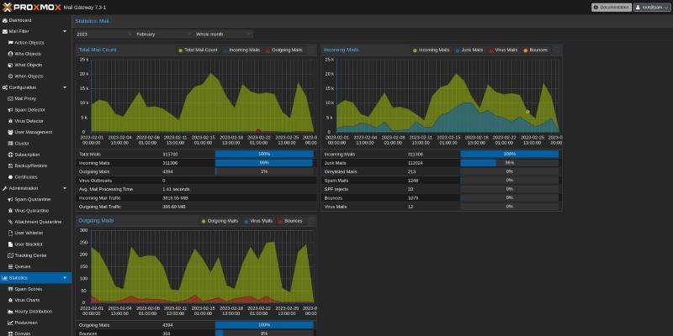Image resolution: width=673 pixels, height=336 pixels.
Task: Toggle Junk Mails series in Incoming Mails legend
Action: coord(468,50)
